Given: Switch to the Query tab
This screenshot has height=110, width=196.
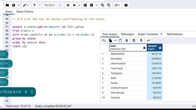Looking at the screenshot, I should click(x=9, y=12).
